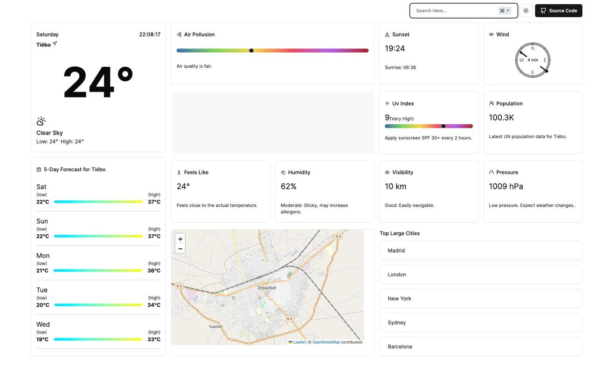
Task: Click the location arrow icon beside Tiébo
Action: (55, 43)
